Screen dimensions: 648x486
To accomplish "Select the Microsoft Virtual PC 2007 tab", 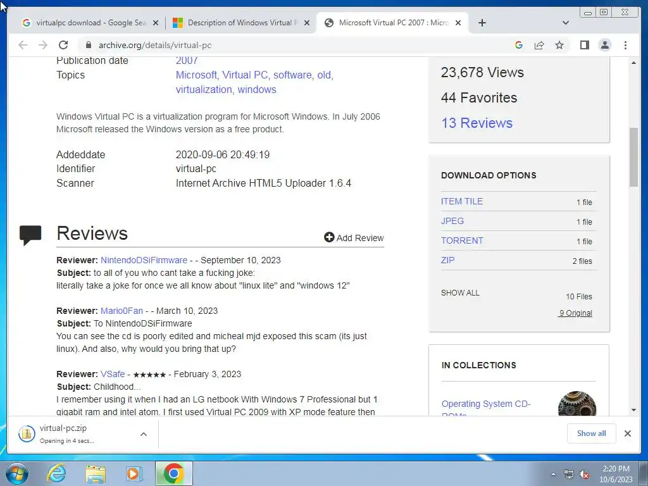I will pyautogui.click(x=392, y=23).
